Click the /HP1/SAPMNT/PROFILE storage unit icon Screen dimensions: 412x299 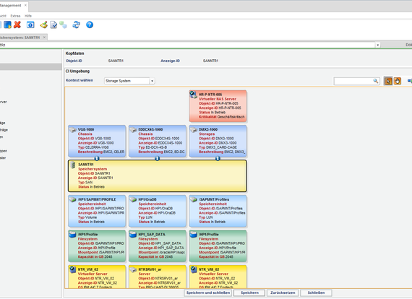point(73,199)
